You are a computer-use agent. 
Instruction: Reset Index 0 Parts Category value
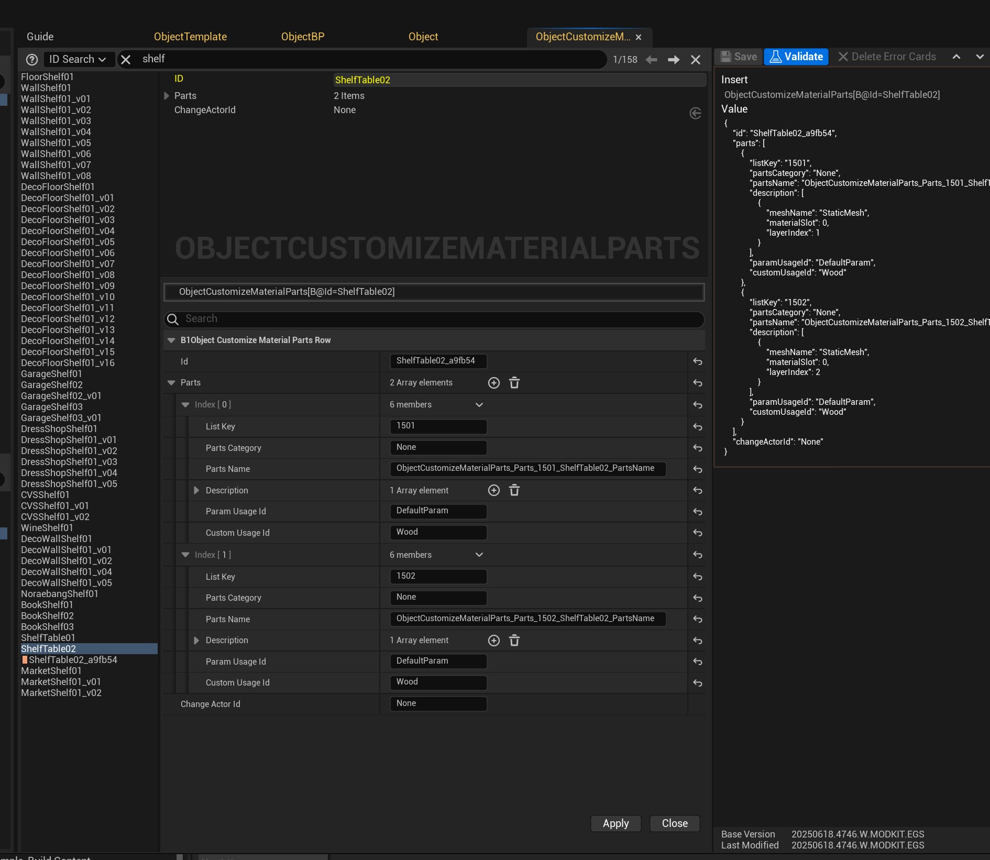698,448
